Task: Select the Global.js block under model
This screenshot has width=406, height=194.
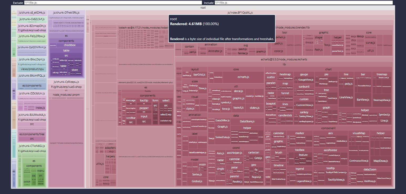Action: [197, 181]
